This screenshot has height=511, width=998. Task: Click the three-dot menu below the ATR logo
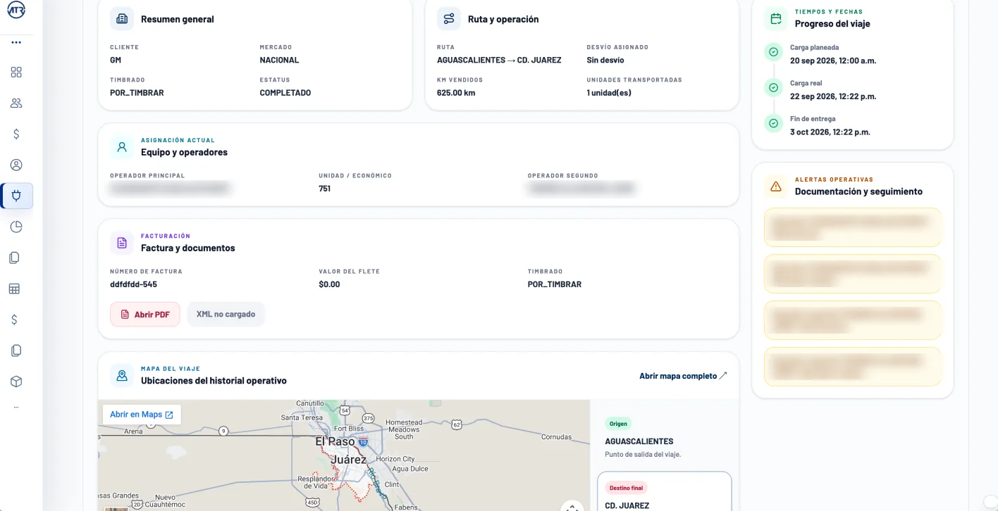click(x=16, y=42)
